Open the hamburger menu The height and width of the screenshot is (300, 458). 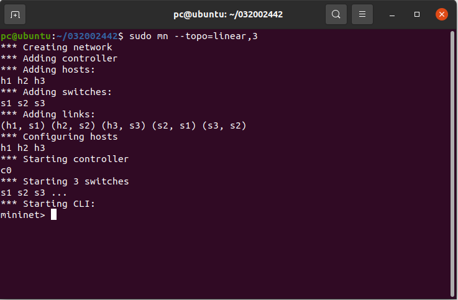pyautogui.click(x=362, y=14)
